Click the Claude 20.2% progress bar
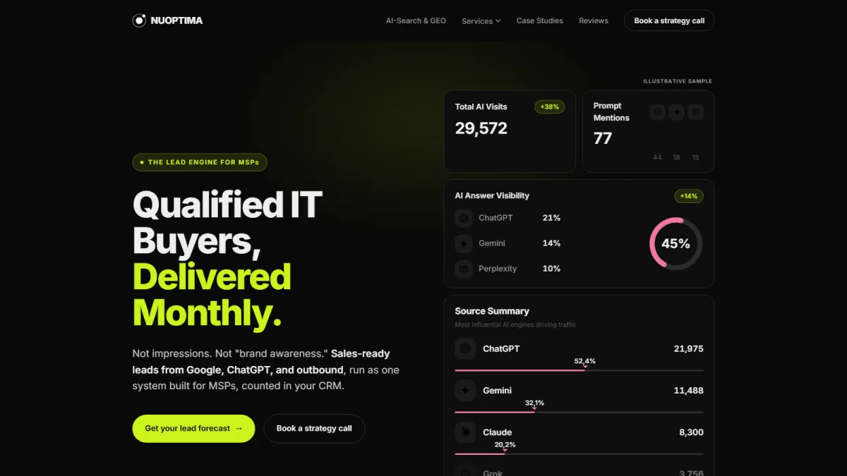 (579, 453)
